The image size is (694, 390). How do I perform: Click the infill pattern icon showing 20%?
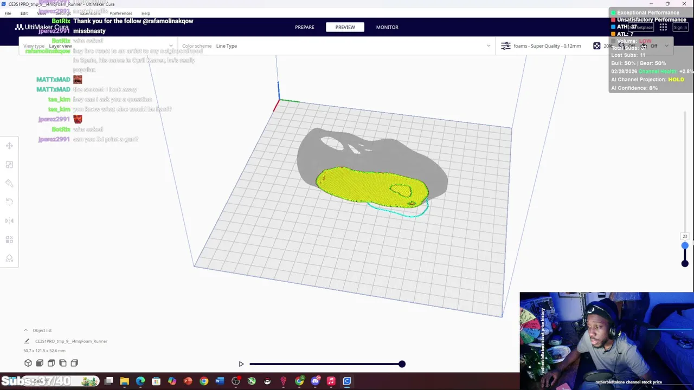click(596, 46)
